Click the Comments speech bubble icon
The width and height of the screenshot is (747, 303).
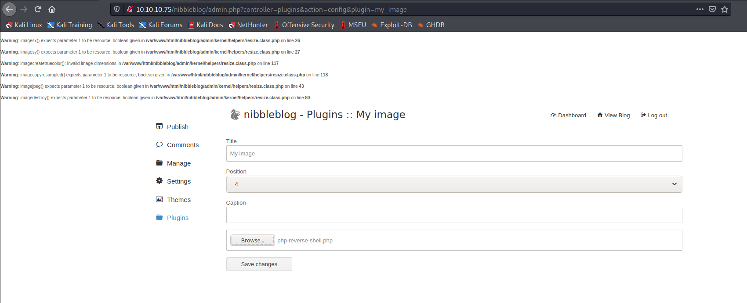(159, 144)
